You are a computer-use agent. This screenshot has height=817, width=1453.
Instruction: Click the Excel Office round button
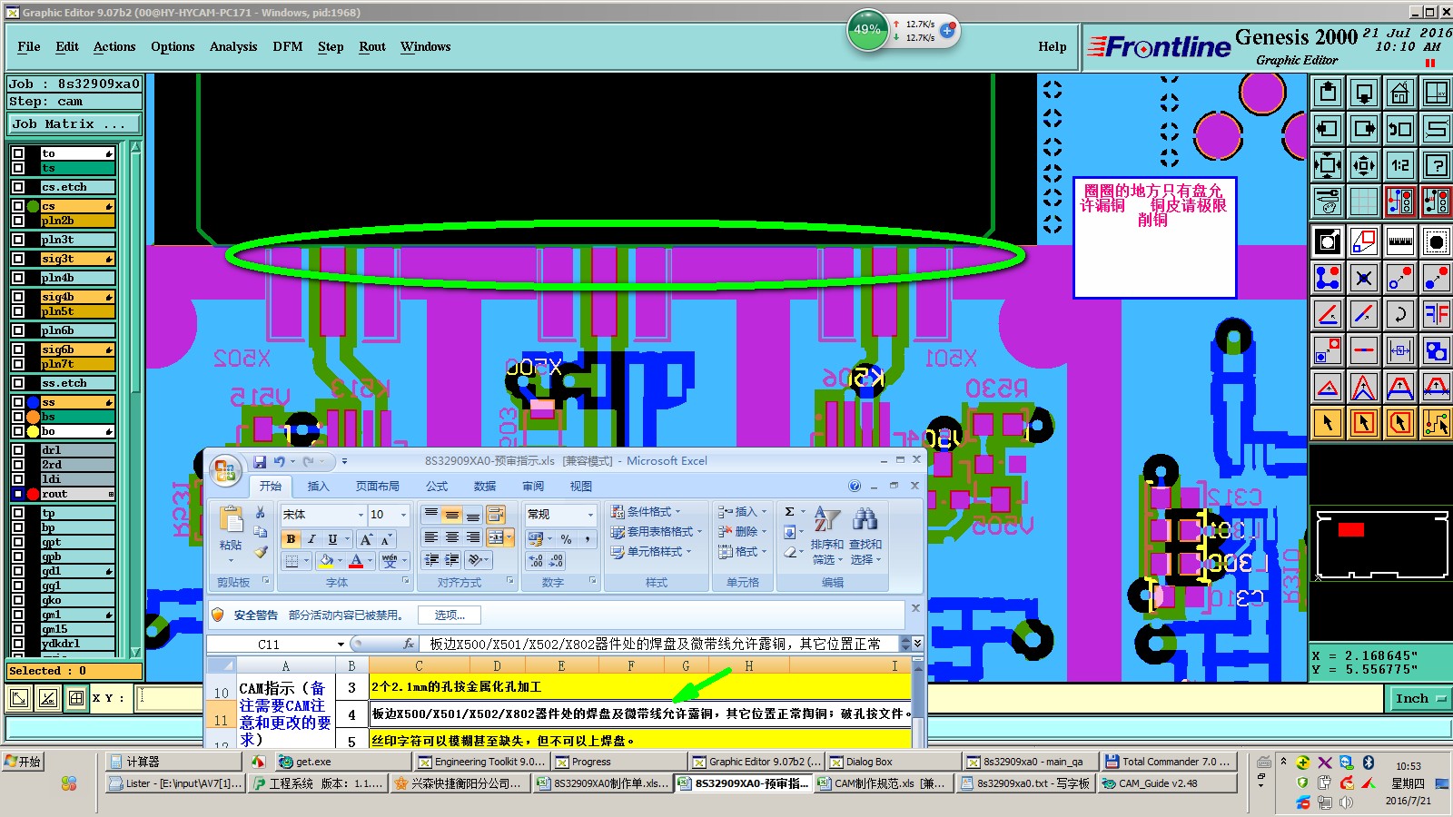[x=224, y=470]
